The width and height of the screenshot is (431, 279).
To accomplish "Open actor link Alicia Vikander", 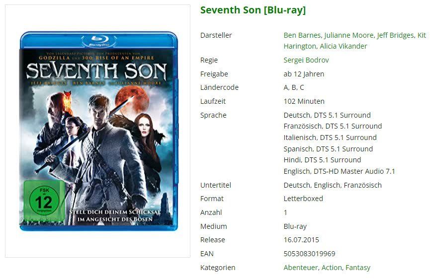I will [344, 46].
